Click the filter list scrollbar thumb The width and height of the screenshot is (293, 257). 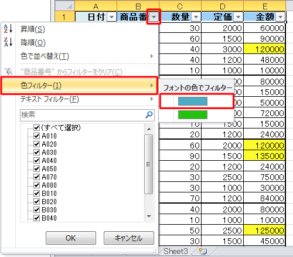(149, 164)
